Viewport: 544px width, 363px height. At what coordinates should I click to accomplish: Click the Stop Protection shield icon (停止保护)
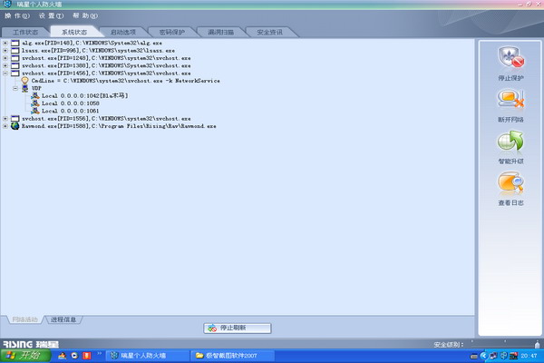[511, 57]
